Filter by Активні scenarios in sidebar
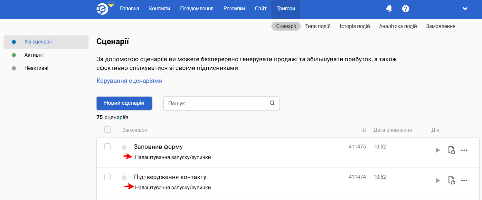The width and height of the screenshot is (482, 200). coord(33,55)
